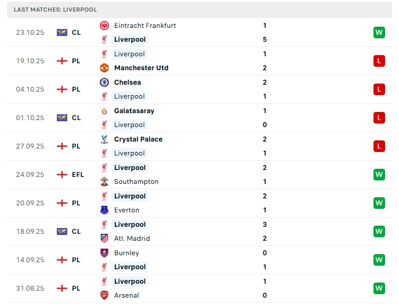Click the Champions League flag on 23.10.25

click(x=62, y=32)
